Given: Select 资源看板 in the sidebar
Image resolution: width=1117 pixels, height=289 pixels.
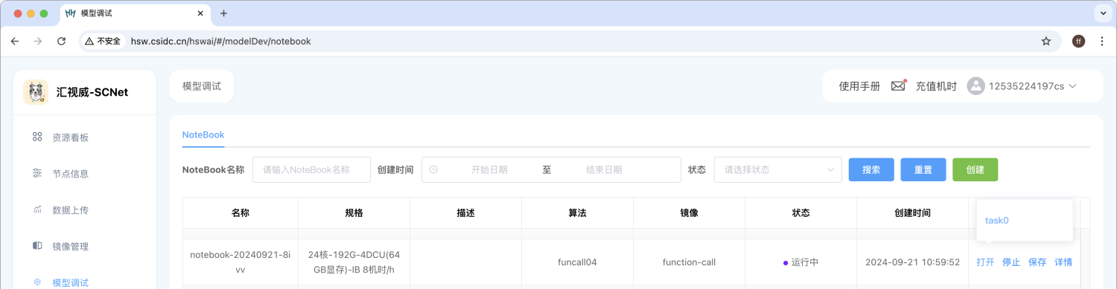Looking at the screenshot, I should point(71,137).
